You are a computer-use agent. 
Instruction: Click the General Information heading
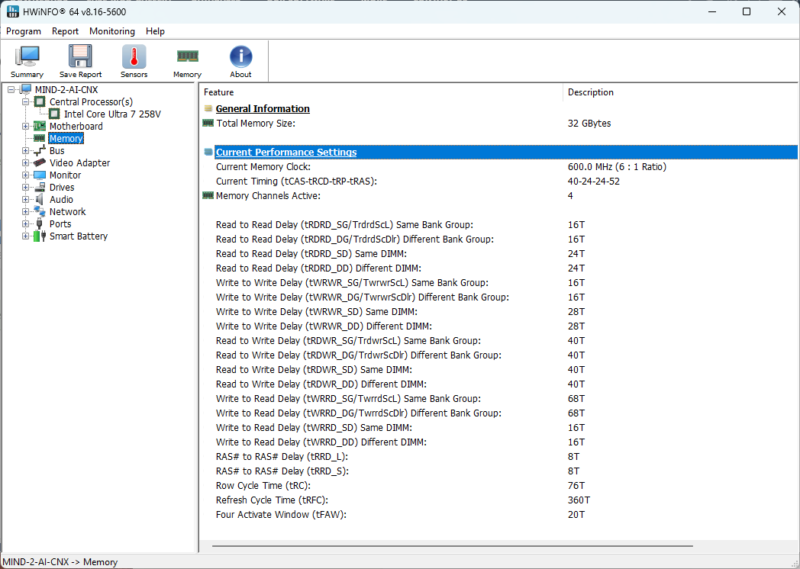point(263,108)
